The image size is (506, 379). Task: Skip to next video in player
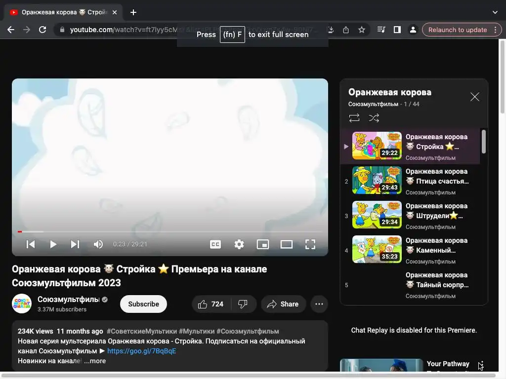[x=75, y=244]
